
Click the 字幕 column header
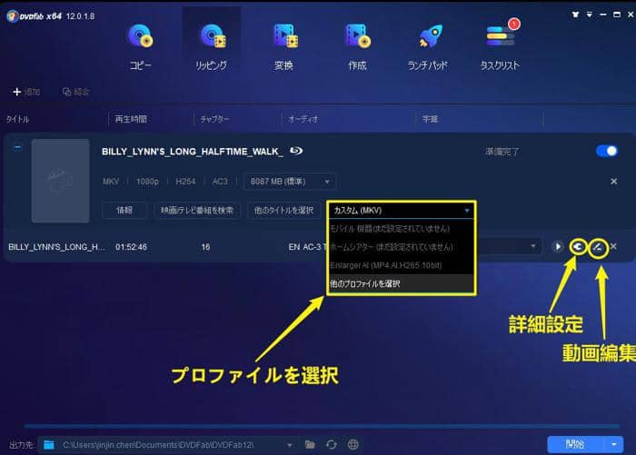click(430, 119)
